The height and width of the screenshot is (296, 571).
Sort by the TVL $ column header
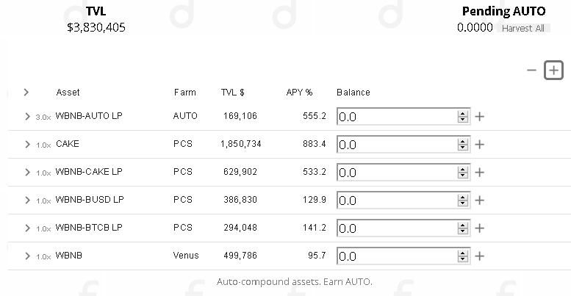(232, 93)
